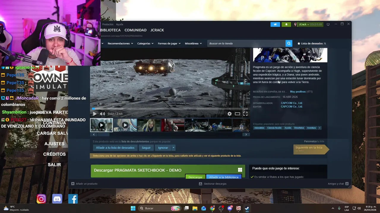Switch to the BIBLIOTECA tab
380x213 pixels.
coord(110,30)
